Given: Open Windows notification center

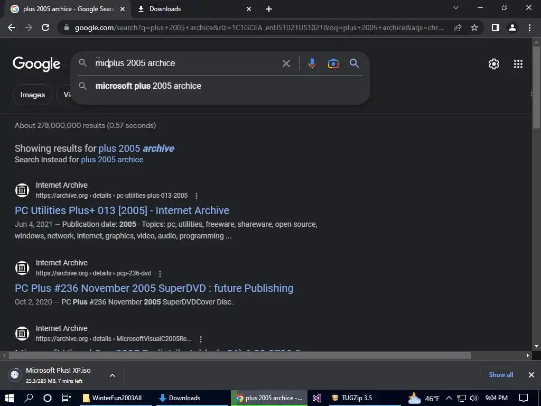Looking at the screenshot, I should click(524, 398).
